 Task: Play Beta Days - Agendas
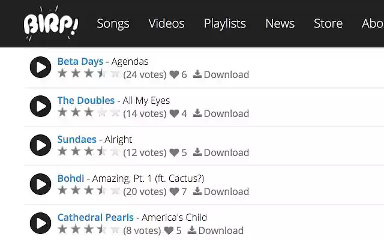click(x=40, y=67)
